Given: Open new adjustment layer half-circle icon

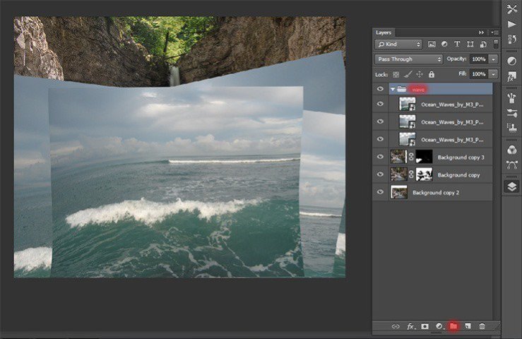Looking at the screenshot, I should tap(439, 326).
